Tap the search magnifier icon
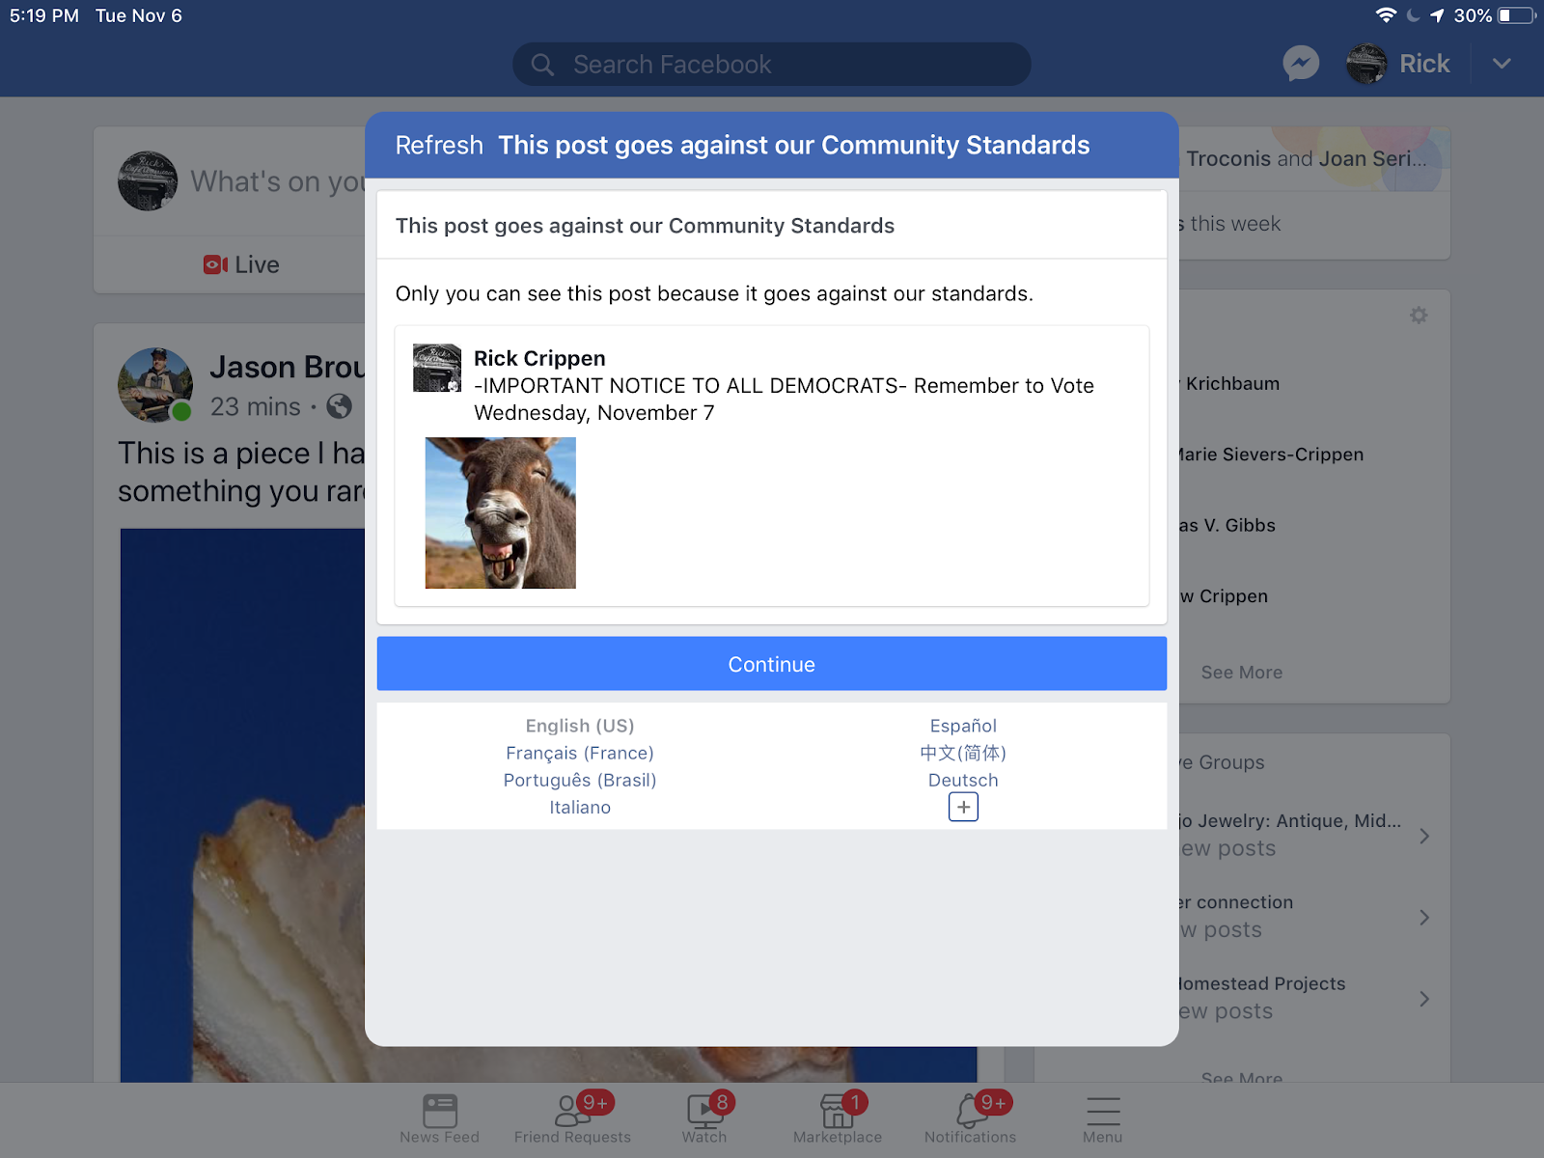1544x1158 pixels. [x=542, y=65]
